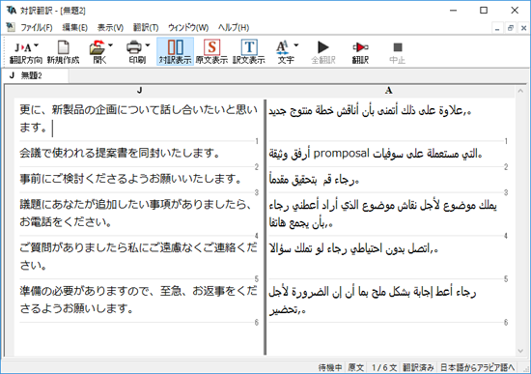531x374 pixels.
Task: Toggle 対訳表示 side-by-side view
Action: pyautogui.click(x=176, y=51)
